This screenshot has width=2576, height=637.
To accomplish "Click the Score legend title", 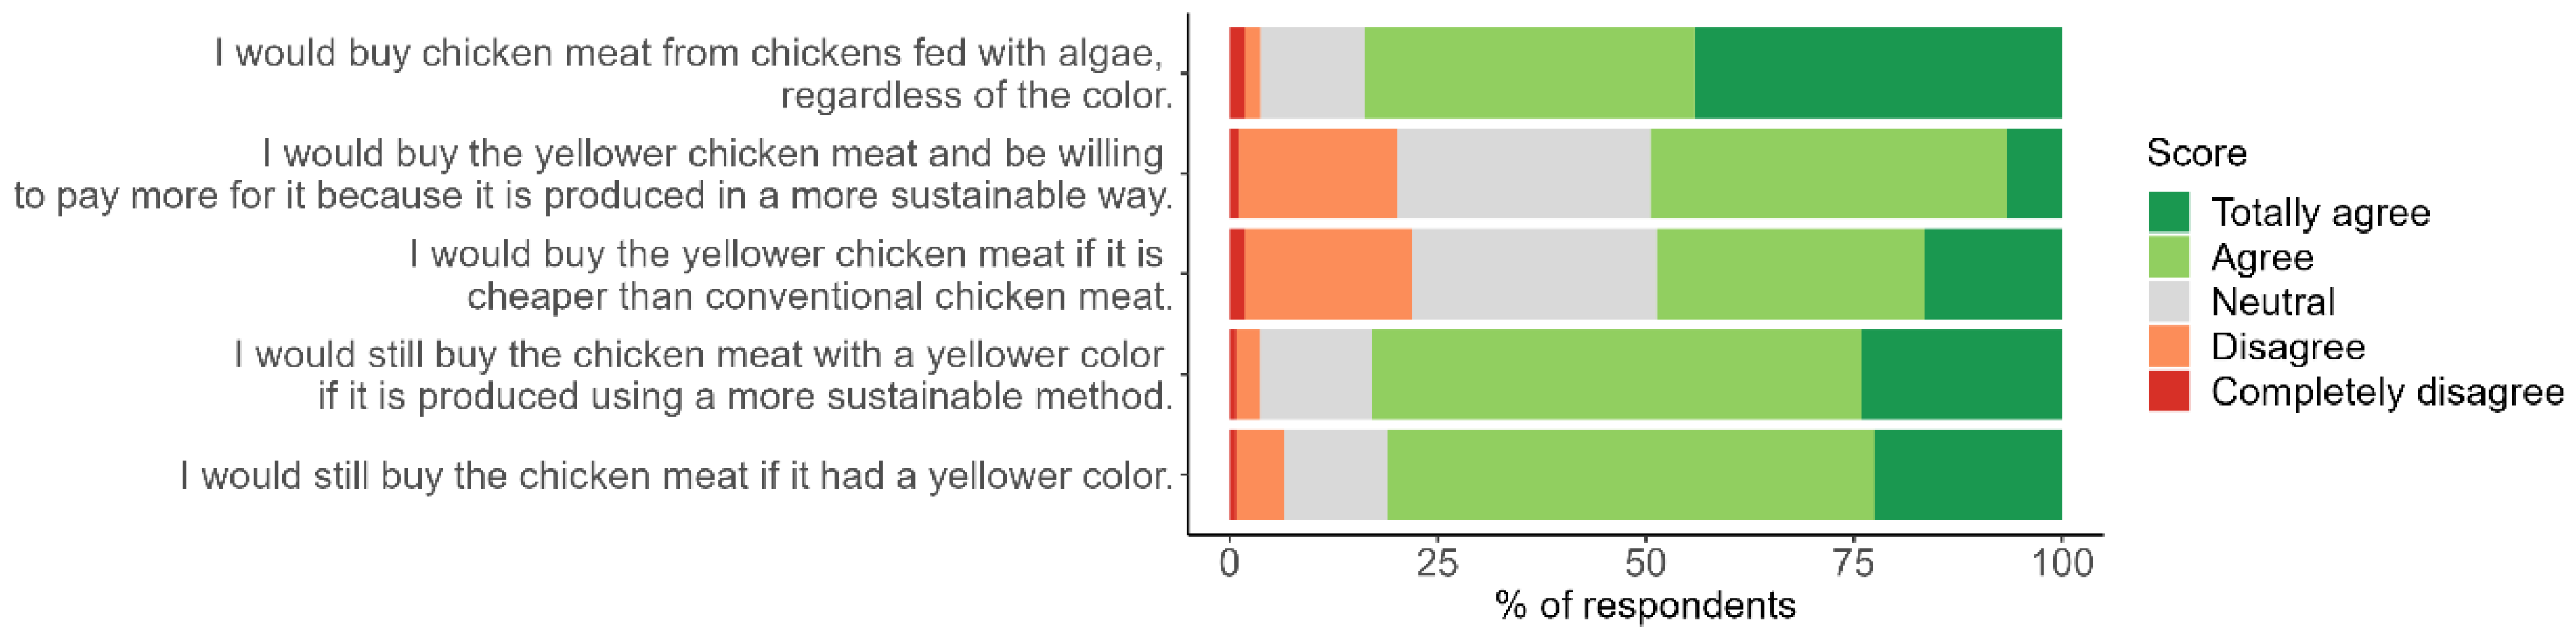I will pos(2196,152).
